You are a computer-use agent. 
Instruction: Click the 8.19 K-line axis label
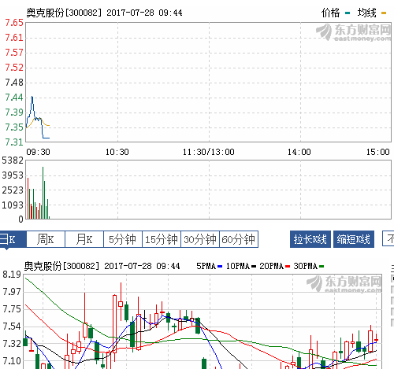pyautogui.click(x=12, y=275)
